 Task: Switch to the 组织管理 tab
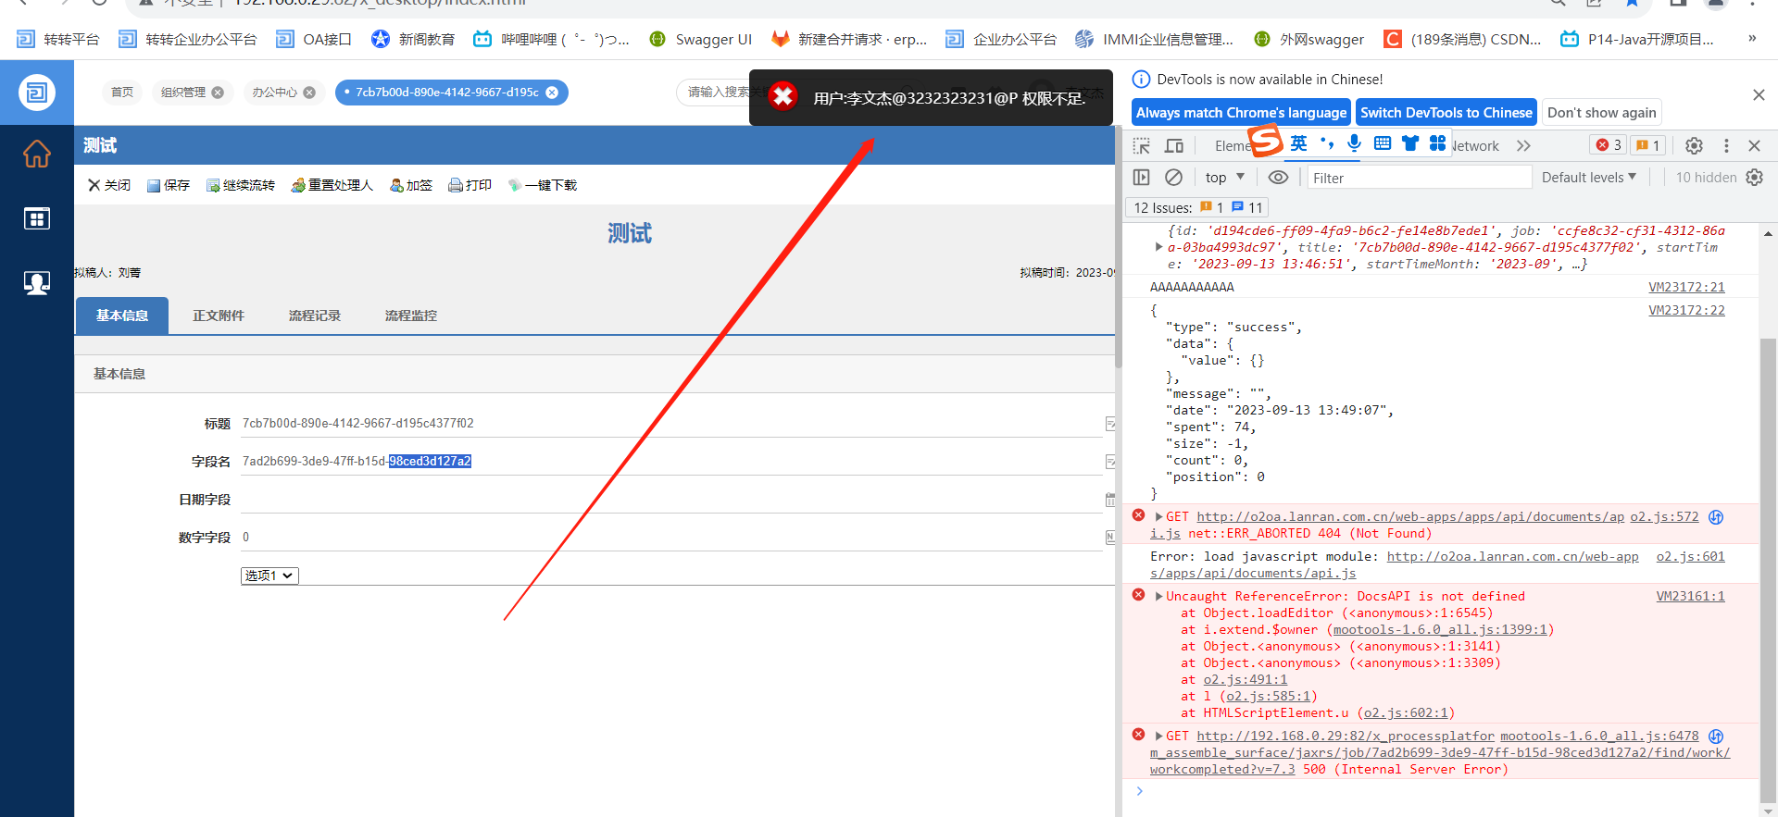(x=183, y=93)
